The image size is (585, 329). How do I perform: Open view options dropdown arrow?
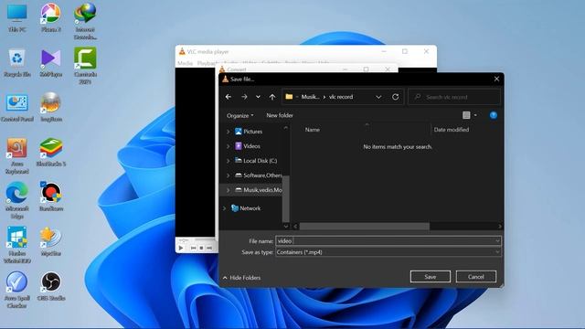tap(475, 115)
